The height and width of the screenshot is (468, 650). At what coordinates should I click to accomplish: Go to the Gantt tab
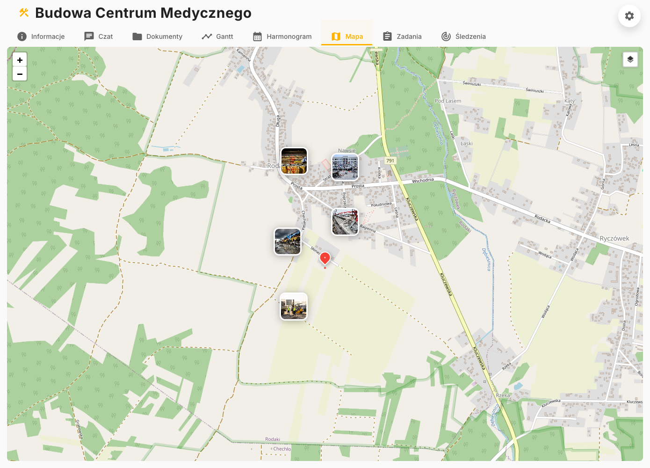click(217, 37)
